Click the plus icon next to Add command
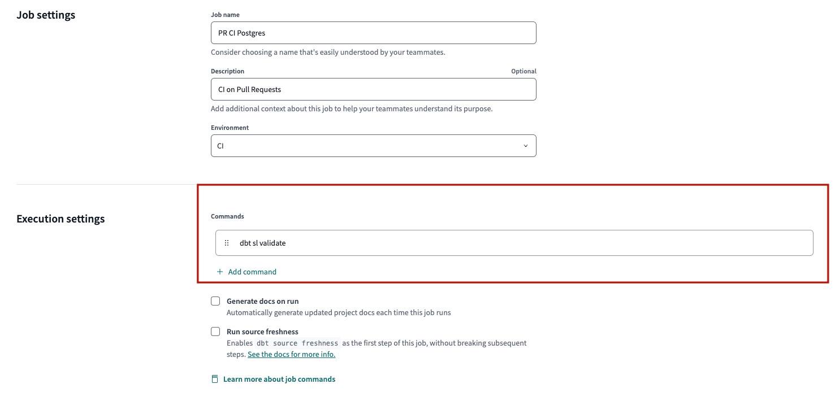The height and width of the screenshot is (397, 835). click(x=219, y=272)
